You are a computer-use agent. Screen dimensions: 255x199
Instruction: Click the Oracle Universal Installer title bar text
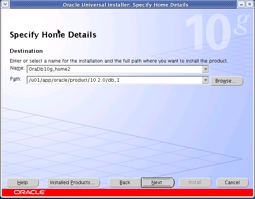(x=126, y=5)
